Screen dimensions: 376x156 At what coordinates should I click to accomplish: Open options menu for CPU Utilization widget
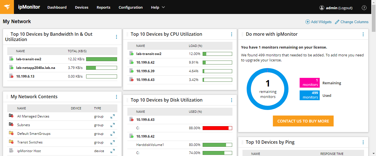[232, 34]
